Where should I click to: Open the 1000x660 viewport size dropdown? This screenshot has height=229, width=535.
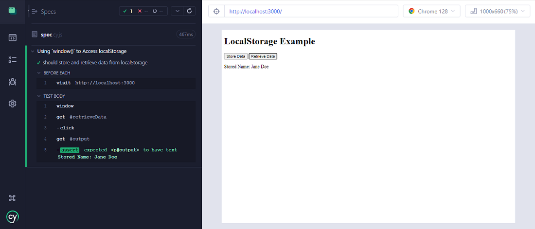click(x=497, y=11)
